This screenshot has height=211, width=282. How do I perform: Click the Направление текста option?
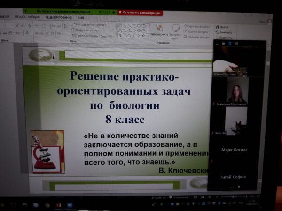pos(89,24)
